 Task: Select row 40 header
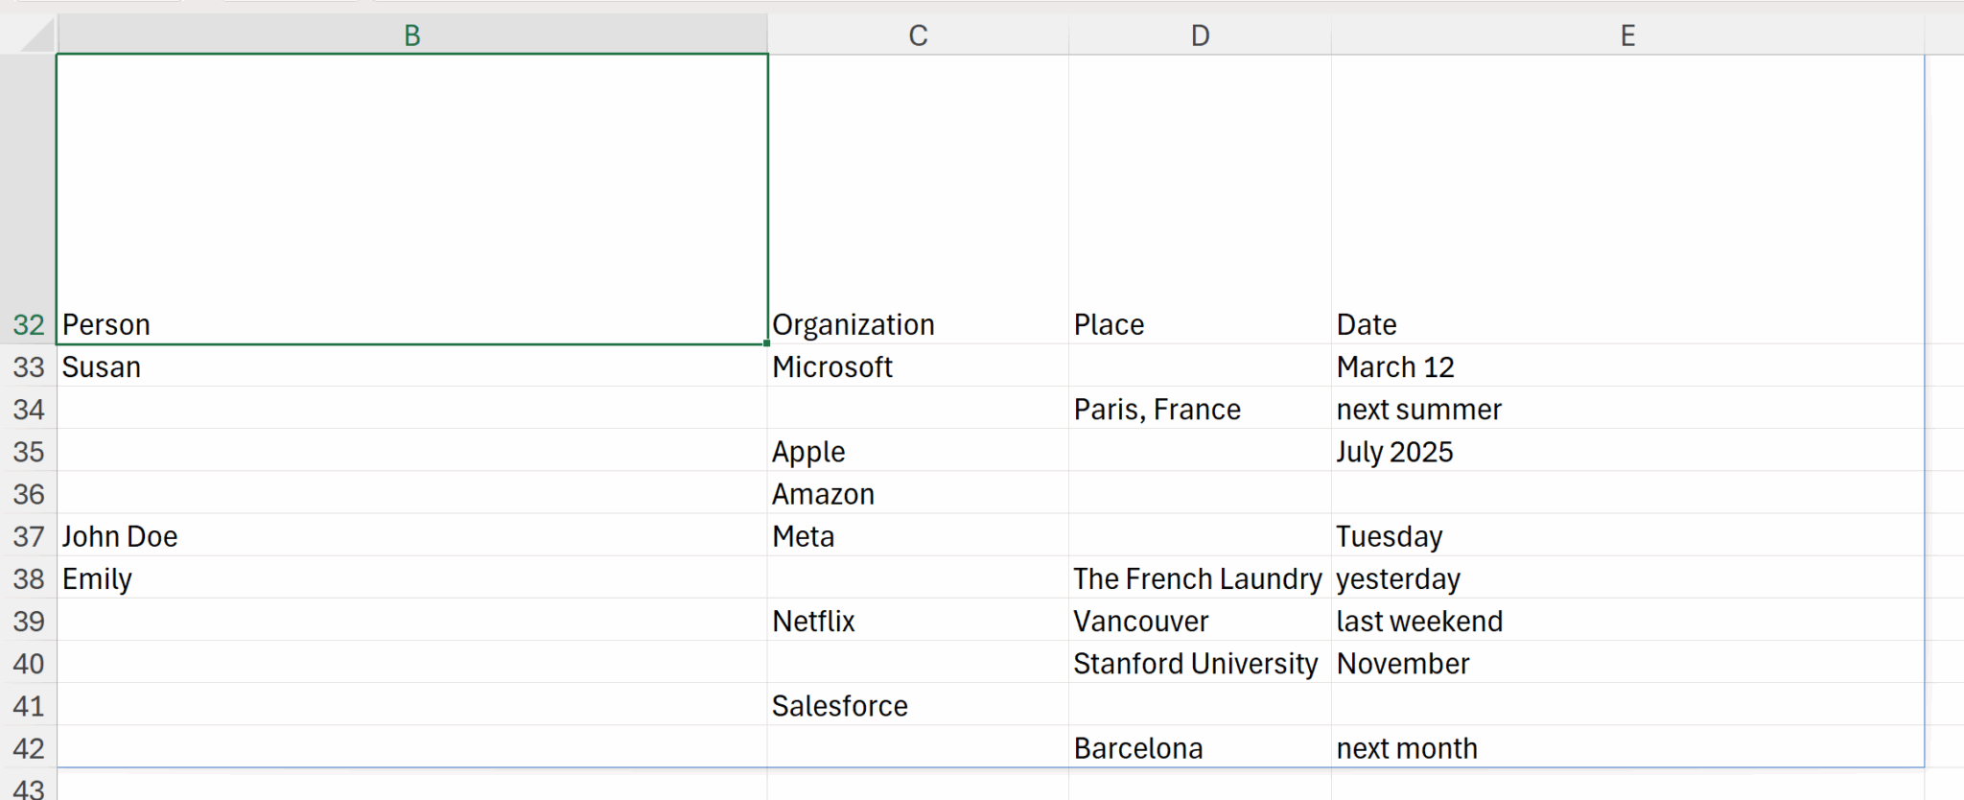click(x=29, y=662)
